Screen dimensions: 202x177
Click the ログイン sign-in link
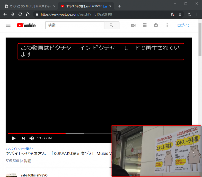tap(184, 25)
